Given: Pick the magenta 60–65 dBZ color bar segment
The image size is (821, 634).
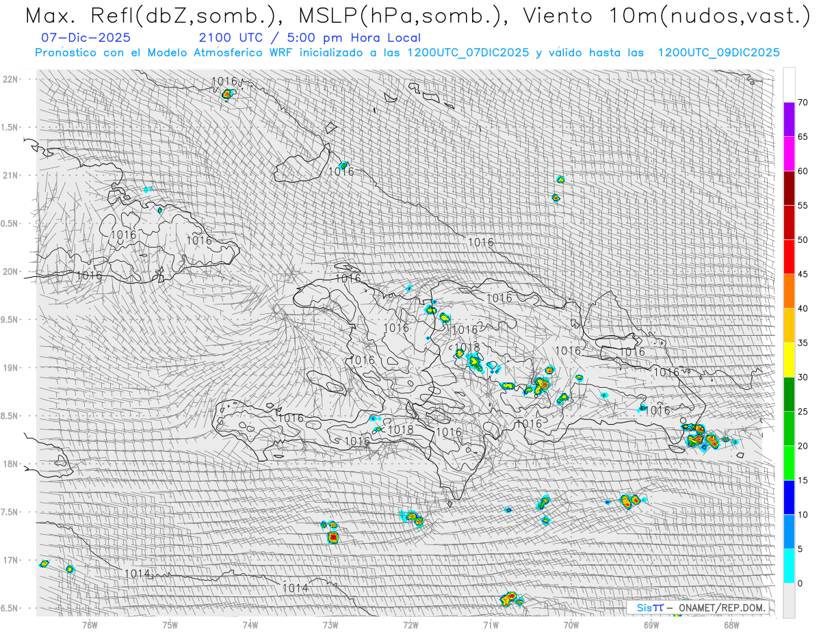Looking at the screenshot, I should coord(789,153).
